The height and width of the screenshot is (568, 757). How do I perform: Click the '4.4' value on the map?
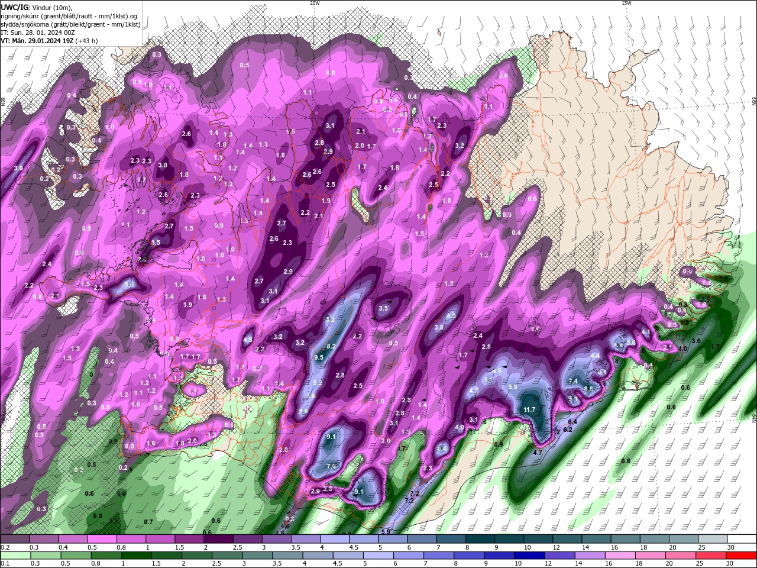pyautogui.click(x=595, y=356)
